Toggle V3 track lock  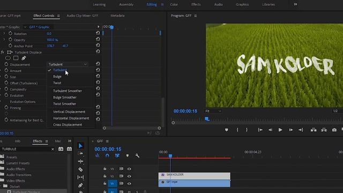pyautogui.click(x=105, y=168)
